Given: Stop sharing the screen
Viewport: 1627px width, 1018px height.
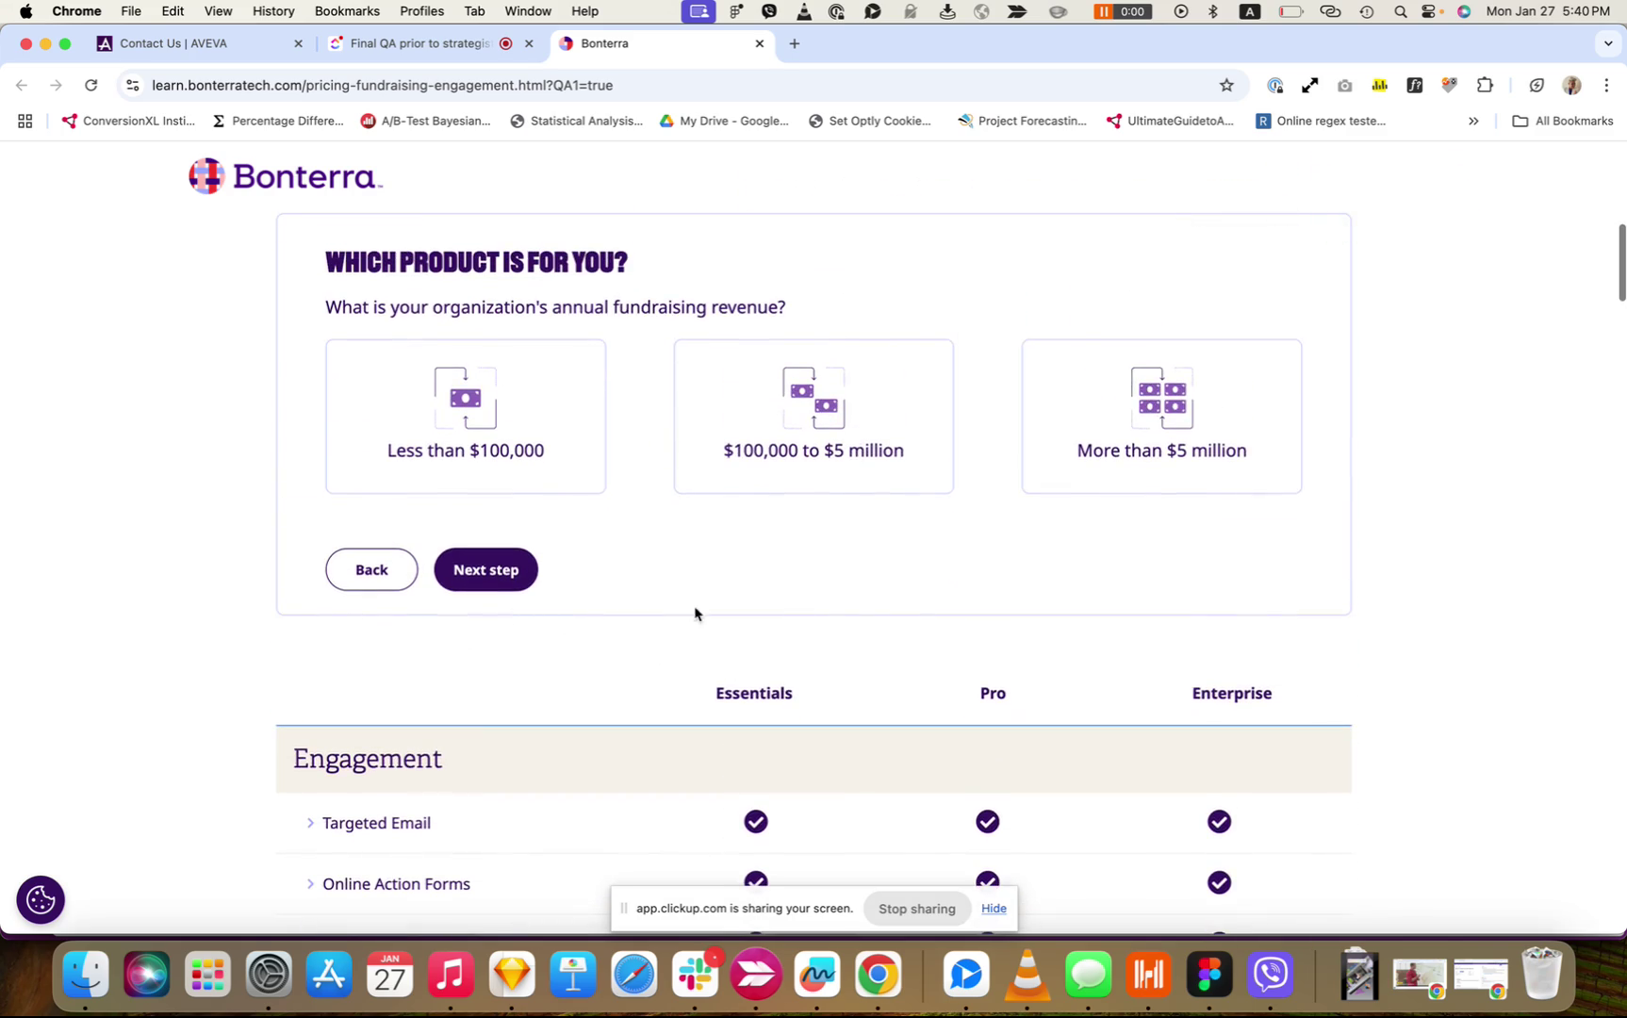Looking at the screenshot, I should click(x=916, y=909).
